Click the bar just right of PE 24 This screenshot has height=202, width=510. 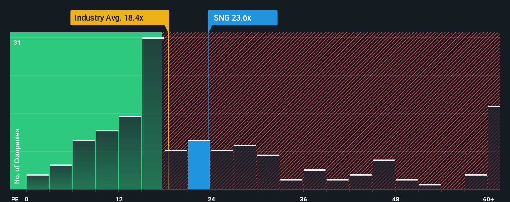point(222,169)
